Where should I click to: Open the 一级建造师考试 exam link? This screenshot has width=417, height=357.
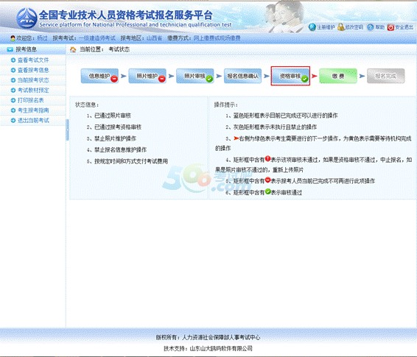click(97, 38)
